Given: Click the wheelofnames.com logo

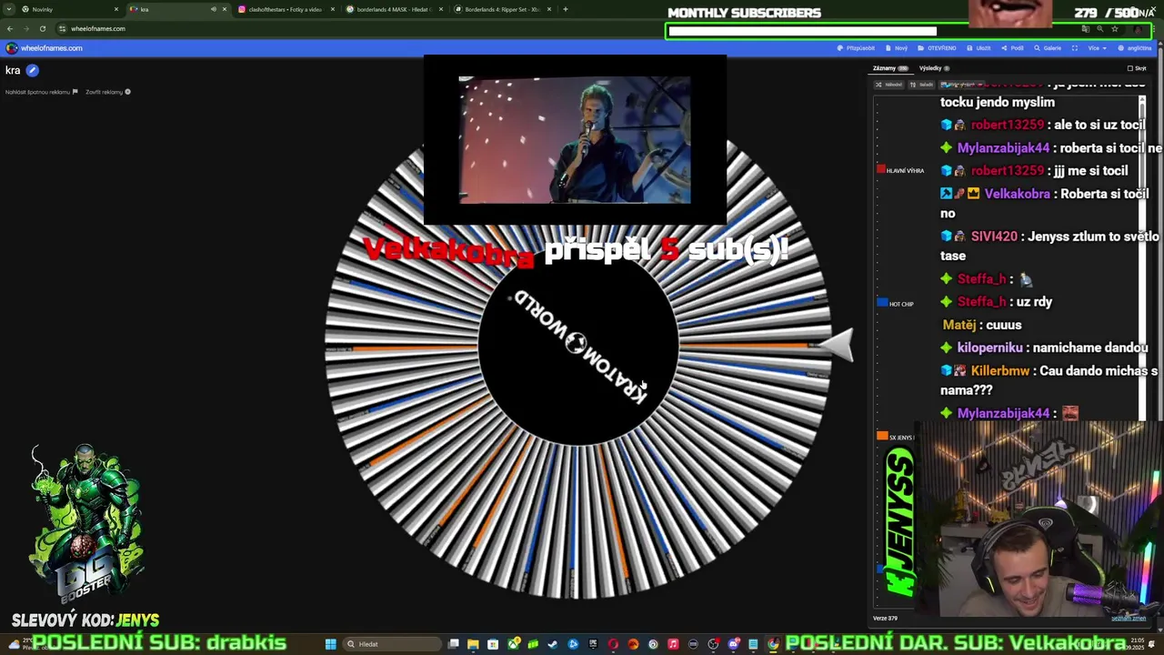Looking at the screenshot, I should click(x=44, y=48).
